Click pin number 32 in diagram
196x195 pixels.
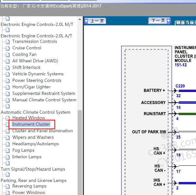pyautogui.click(x=178, y=96)
